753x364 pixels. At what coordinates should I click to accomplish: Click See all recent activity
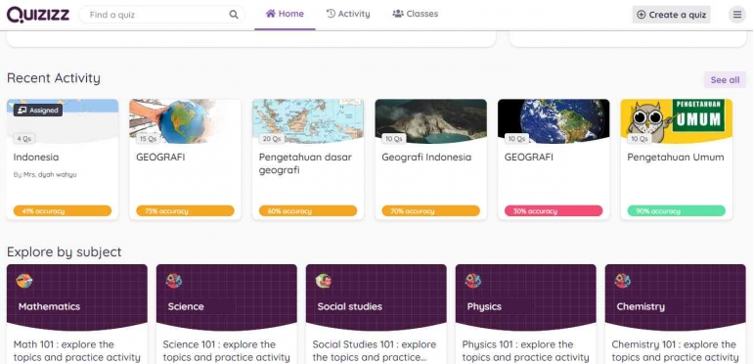coord(725,79)
